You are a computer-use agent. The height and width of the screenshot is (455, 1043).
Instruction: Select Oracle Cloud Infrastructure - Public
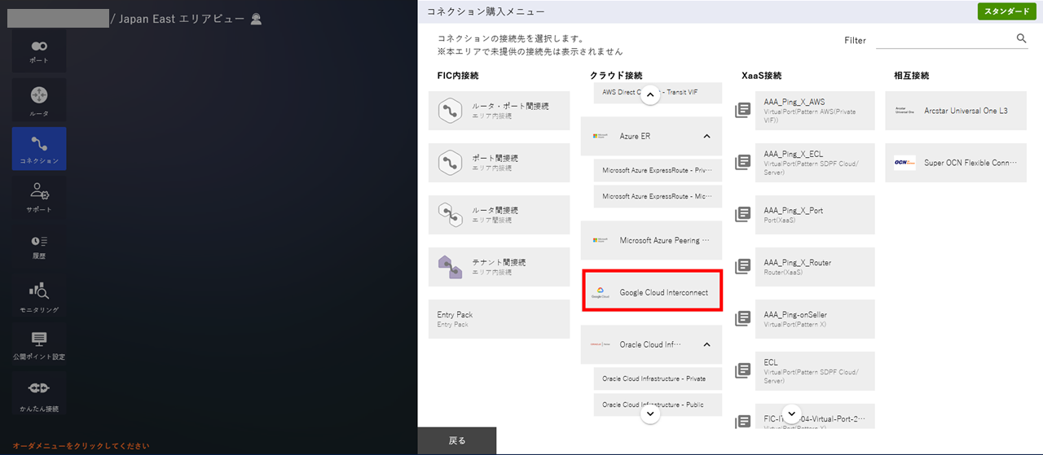coord(658,405)
